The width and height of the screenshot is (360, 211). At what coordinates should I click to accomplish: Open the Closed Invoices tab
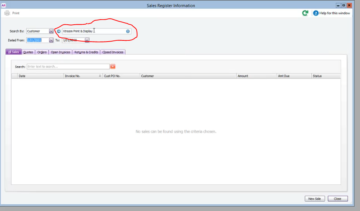coord(113,52)
